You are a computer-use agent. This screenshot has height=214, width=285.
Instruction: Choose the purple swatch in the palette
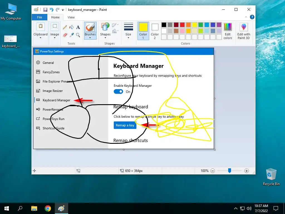pyautogui.click(x=219, y=25)
